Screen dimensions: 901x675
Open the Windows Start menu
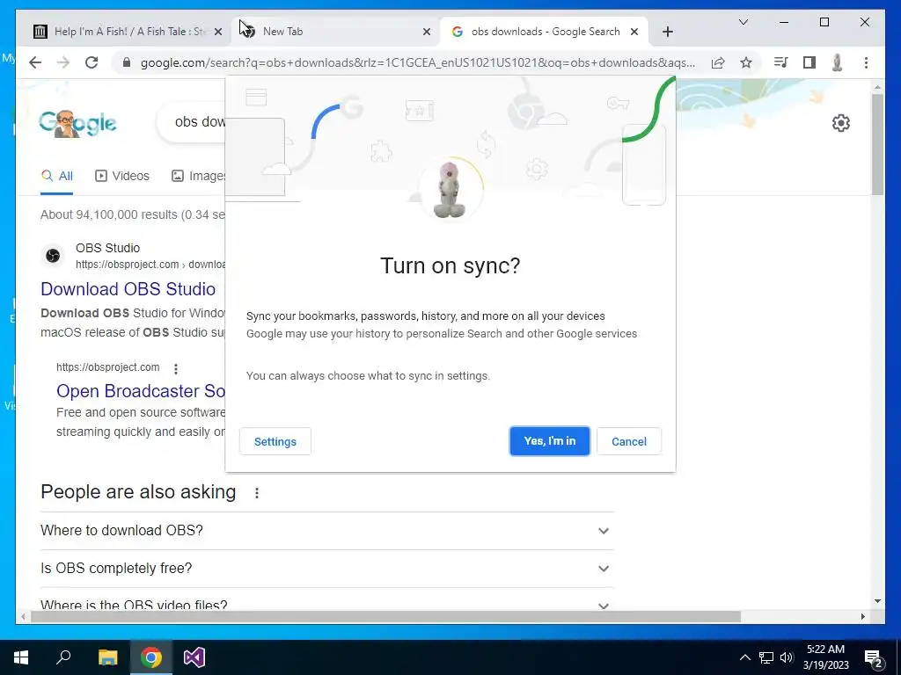point(21,657)
